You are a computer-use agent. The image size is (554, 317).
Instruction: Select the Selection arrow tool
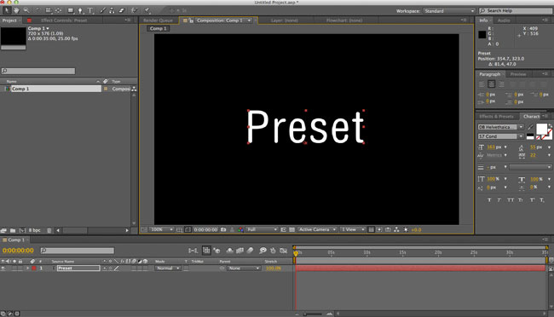point(7,10)
